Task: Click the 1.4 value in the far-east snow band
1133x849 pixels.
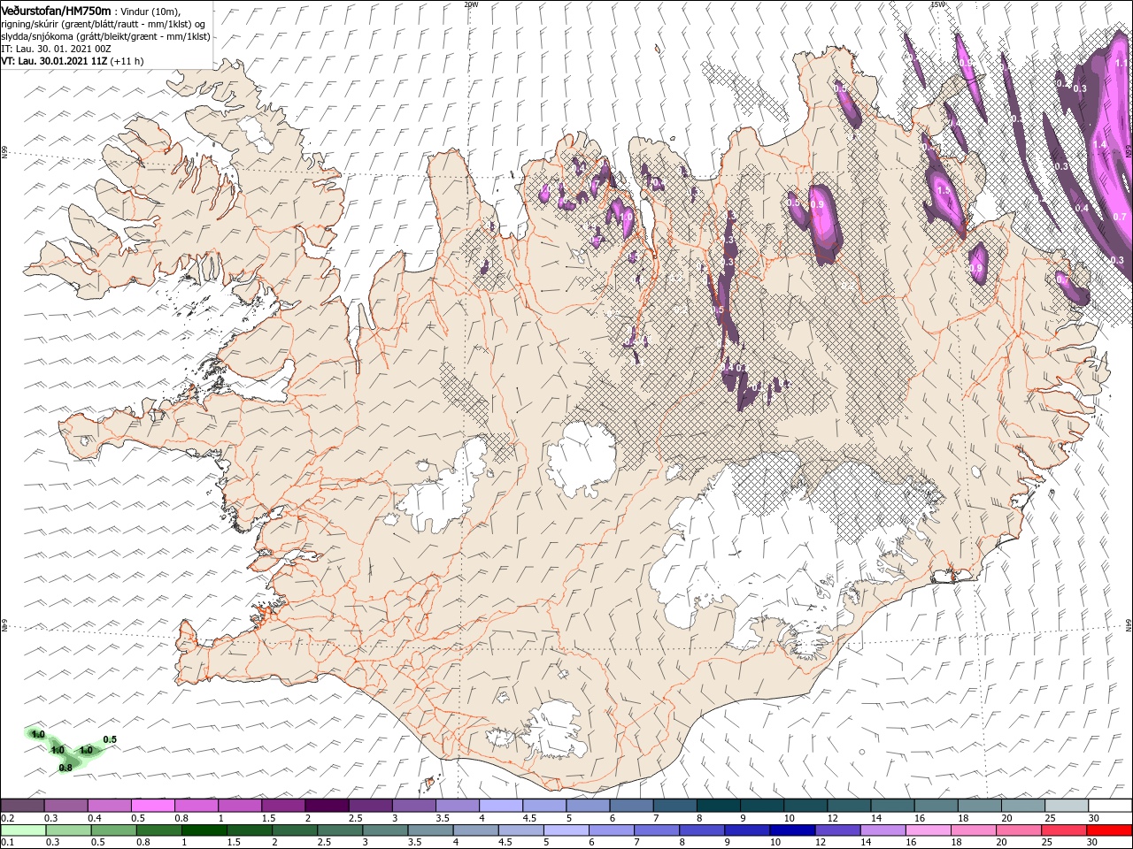Action: pyautogui.click(x=1099, y=144)
